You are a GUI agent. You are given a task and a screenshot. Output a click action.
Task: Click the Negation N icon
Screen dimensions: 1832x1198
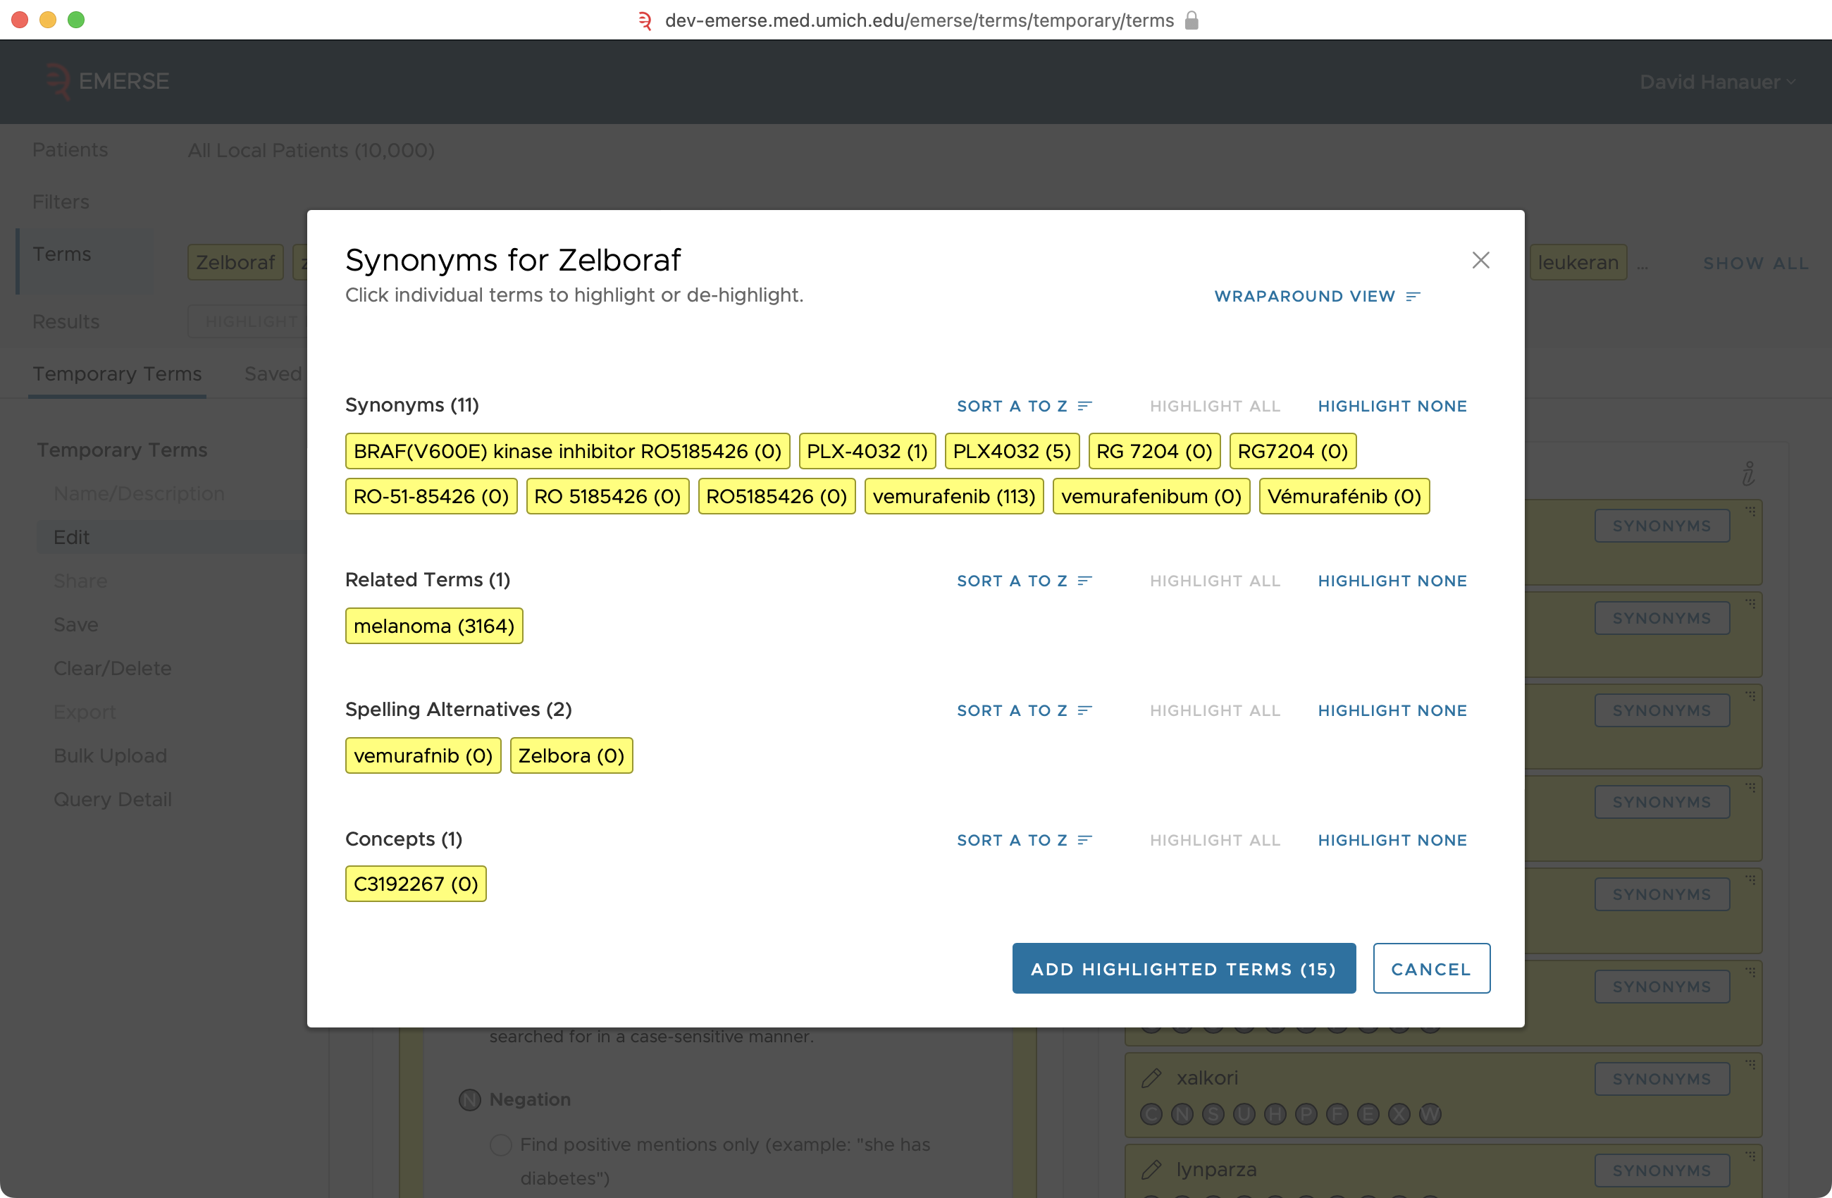pos(469,1099)
